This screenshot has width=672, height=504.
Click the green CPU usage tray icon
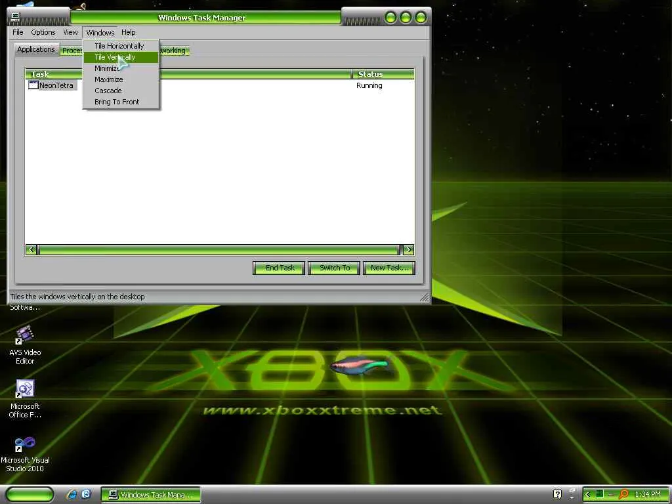click(x=600, y=494)
